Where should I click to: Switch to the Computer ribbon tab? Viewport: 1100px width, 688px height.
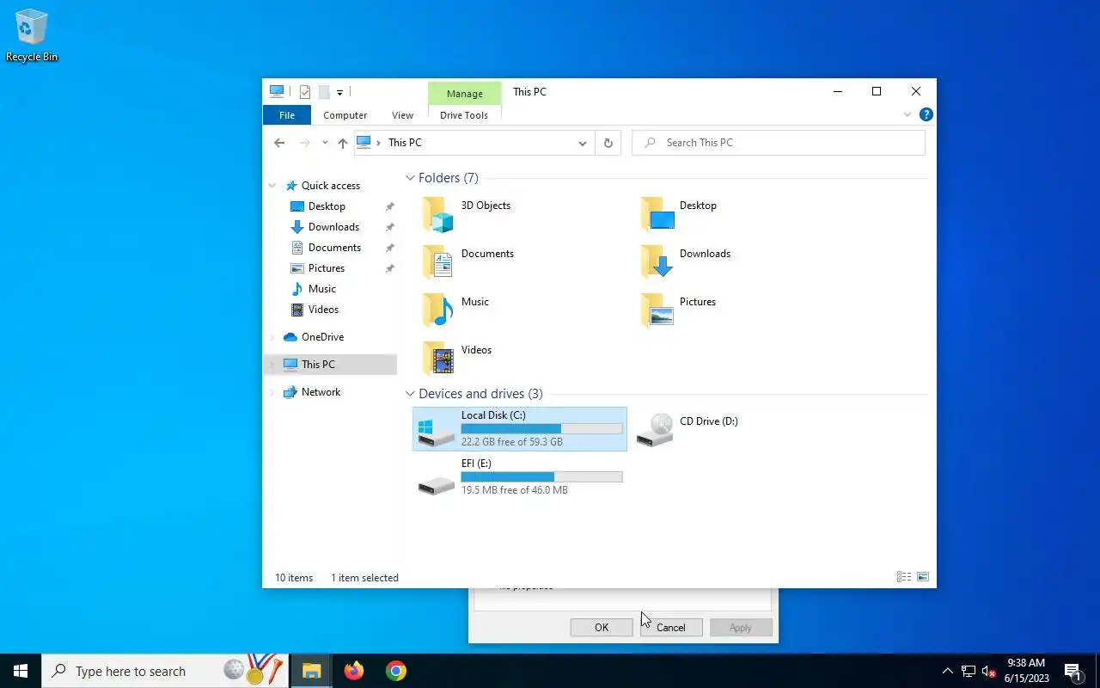[345, 115]
